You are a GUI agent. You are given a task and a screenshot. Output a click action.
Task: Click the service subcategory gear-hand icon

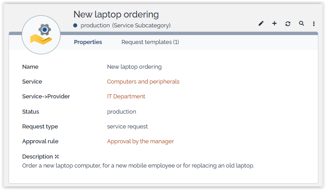[x=41, y=35]
